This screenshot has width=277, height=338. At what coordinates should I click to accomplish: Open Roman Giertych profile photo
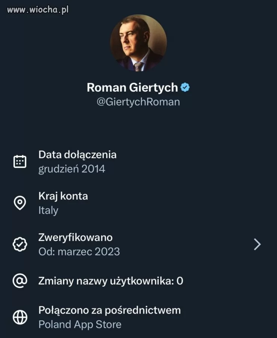point(138,43)
